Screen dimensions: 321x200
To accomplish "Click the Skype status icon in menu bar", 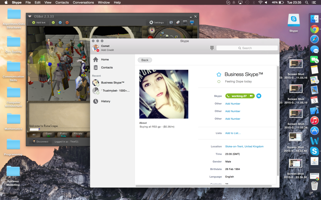I will [228, 2].
